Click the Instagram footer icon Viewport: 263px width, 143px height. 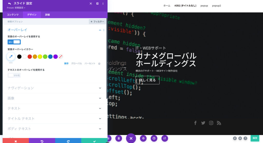[x=211, y=123]
